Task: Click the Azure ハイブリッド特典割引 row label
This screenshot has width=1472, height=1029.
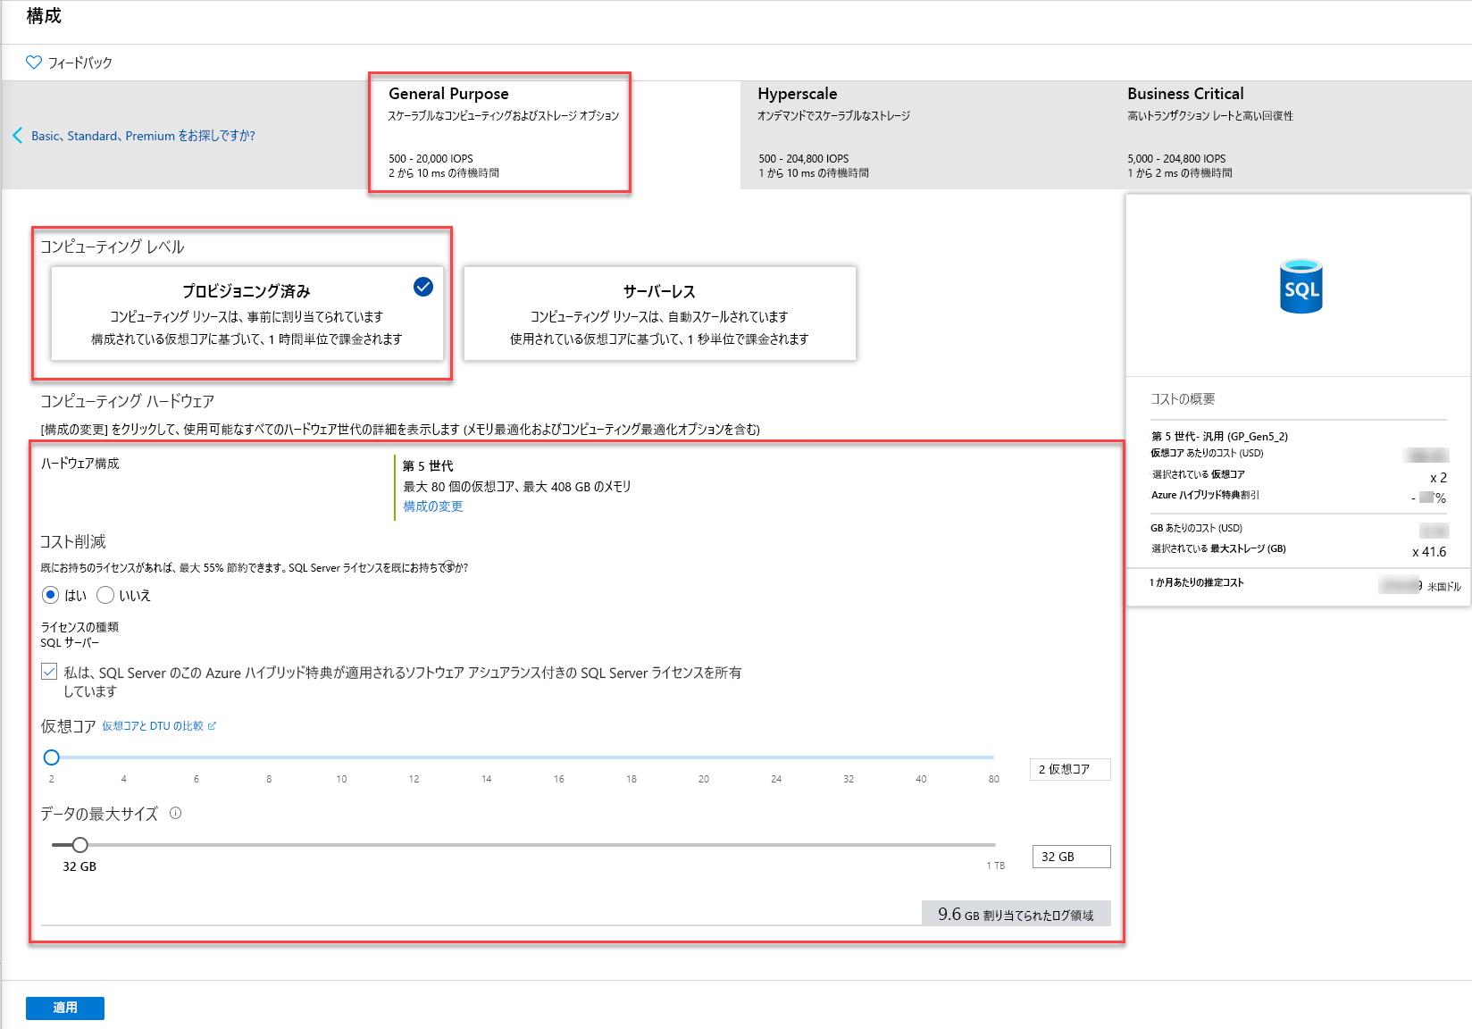Action: pos(1205,495)
